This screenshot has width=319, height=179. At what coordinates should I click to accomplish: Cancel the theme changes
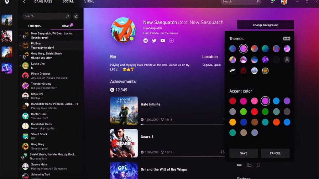[x=275, y=153]
